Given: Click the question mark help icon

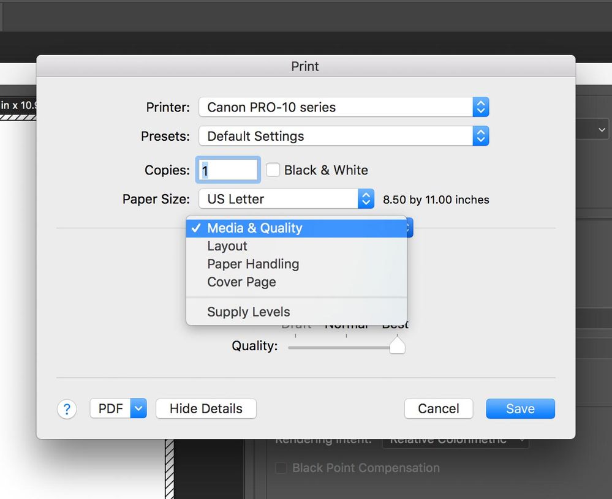Looking at the screenshot, I should pyautogui.click(x=67, y=409).
